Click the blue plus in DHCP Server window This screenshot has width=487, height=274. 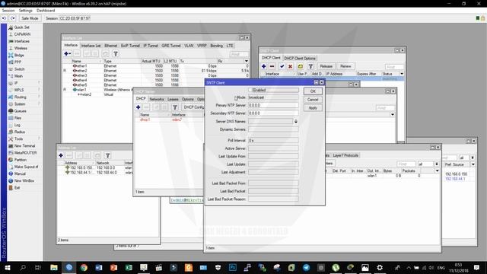[138, 107]
